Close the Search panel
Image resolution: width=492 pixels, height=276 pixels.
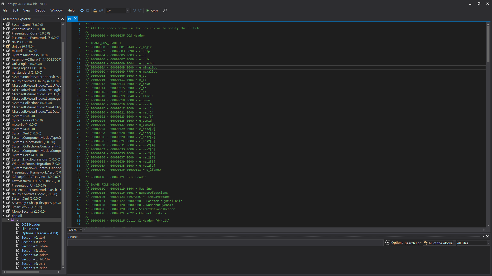pyautogui.click(x=487, y=236)
